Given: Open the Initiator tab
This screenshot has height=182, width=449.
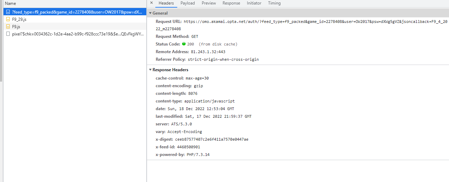Looking at the screenshot, I should pyautogui.click(x=254, y=3).
